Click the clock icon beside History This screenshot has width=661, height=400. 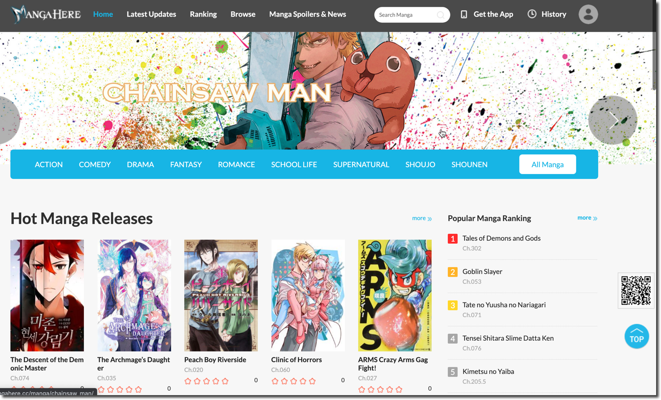coord(532,14)
